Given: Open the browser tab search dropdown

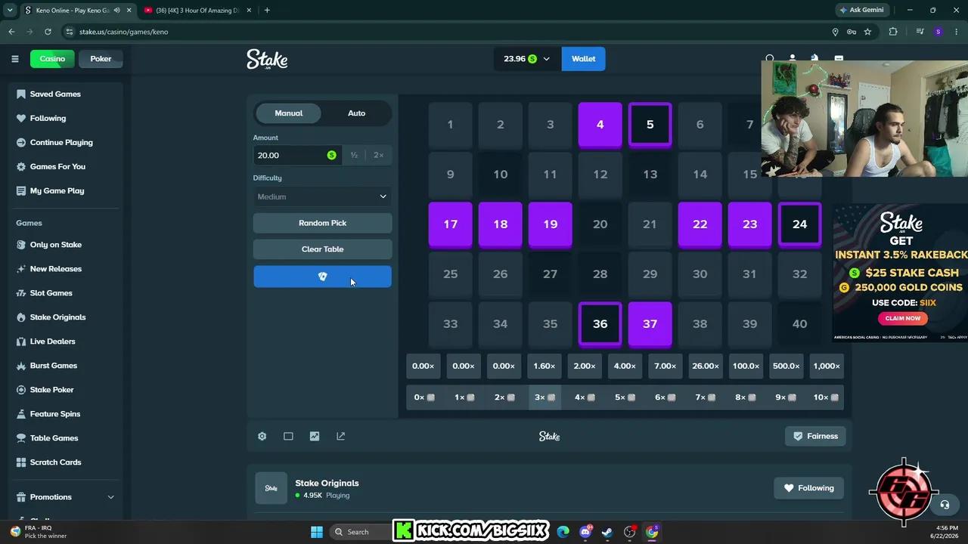Looking at the screenshot, I should pos(10,10).
